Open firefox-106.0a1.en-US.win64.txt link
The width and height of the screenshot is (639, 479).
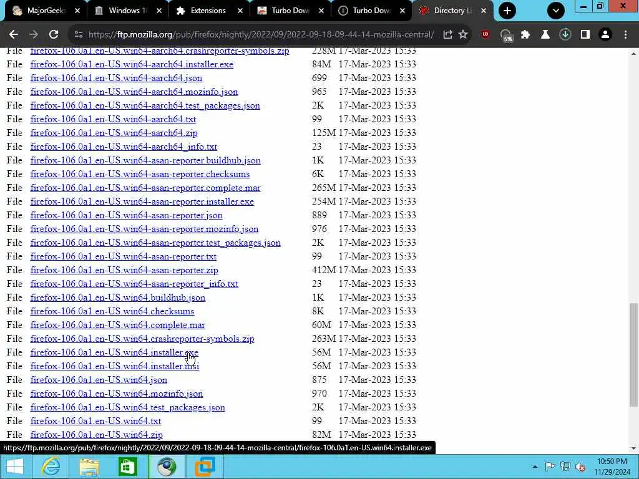(95, 421)
